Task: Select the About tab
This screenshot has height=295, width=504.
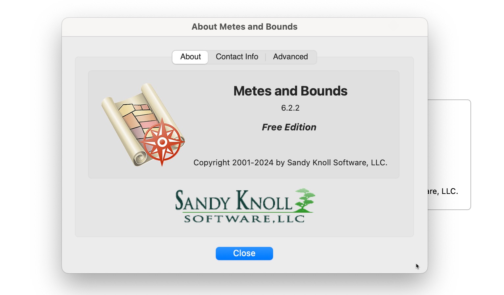Action: click(190, 57)
